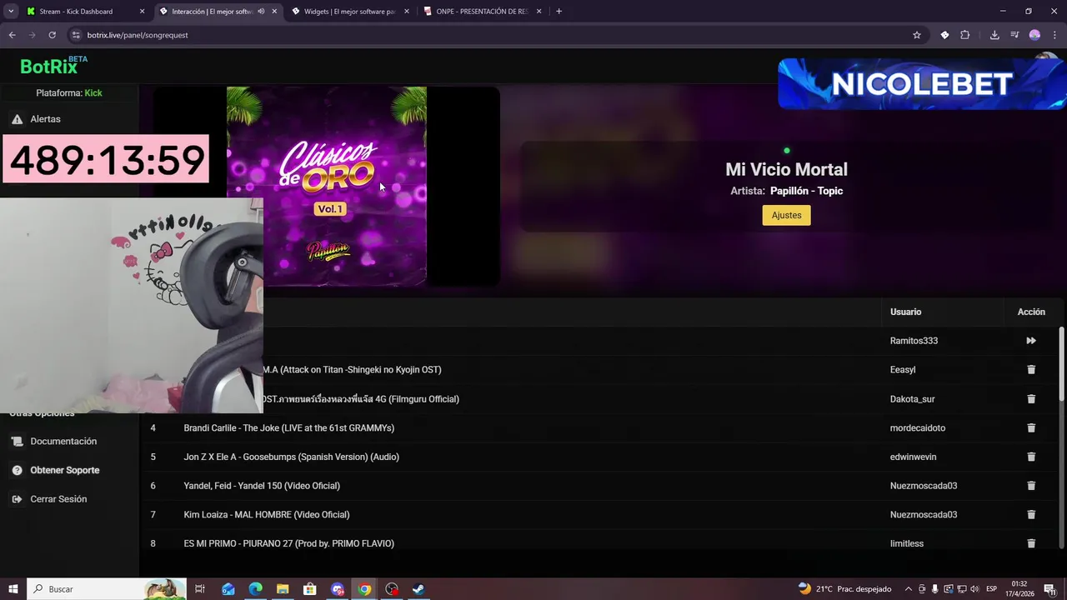The image size is (1067, 600).
Task: Delete the song requested by Dakota_sur
Action: [1031, 399]
